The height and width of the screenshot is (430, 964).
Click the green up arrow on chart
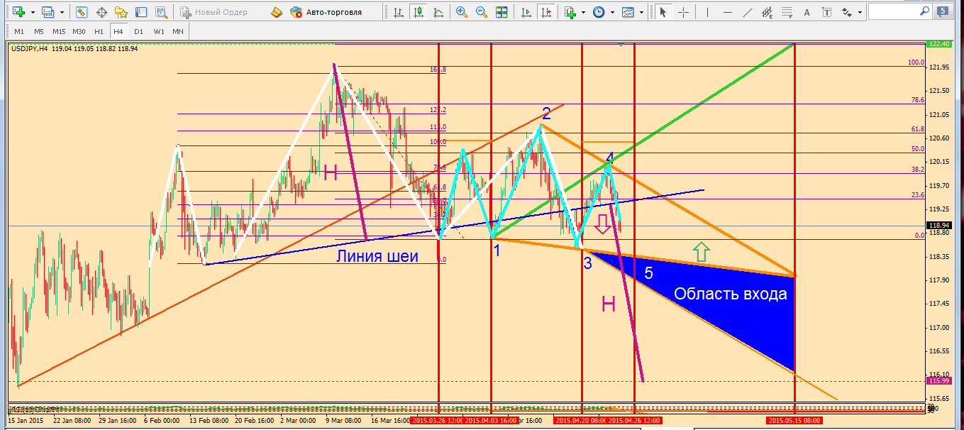point(701,251)
